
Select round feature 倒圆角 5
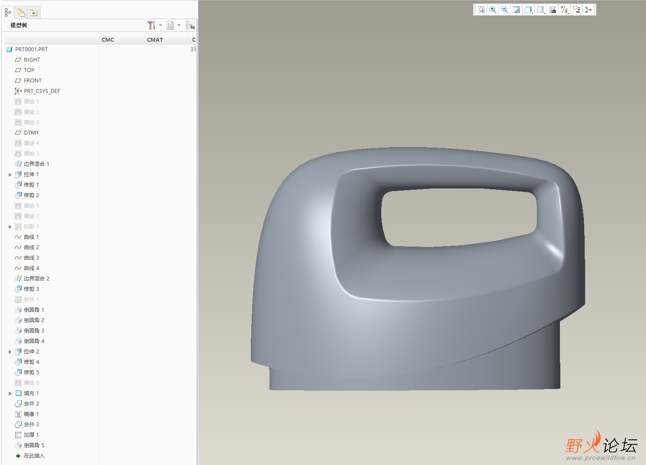(x=34, y=445)
